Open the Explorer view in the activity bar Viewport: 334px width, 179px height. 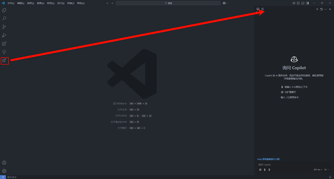4,10
